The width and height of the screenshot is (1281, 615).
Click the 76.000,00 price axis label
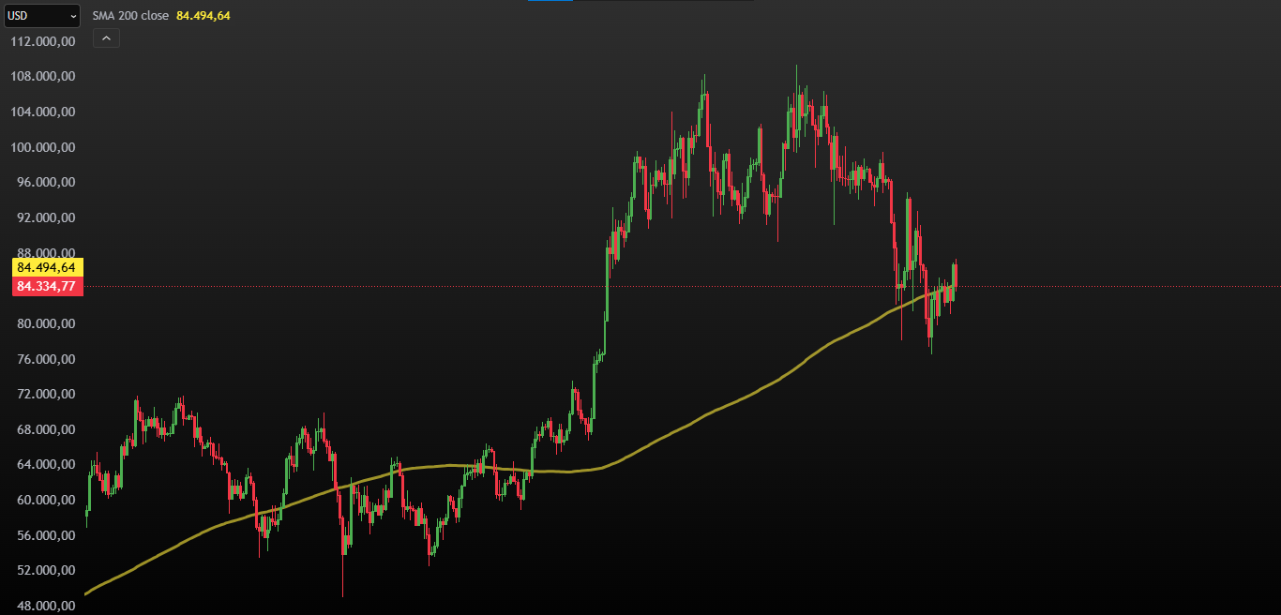(x=46, y=359)
